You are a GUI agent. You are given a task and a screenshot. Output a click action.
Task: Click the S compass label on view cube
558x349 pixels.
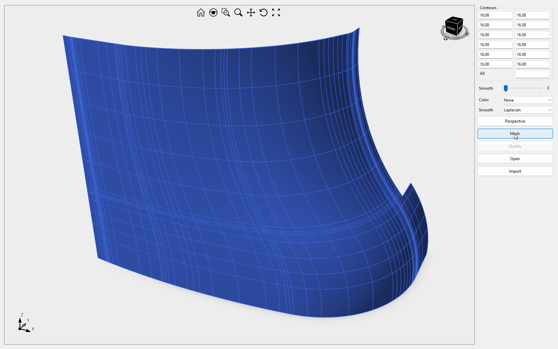(446, 38)
